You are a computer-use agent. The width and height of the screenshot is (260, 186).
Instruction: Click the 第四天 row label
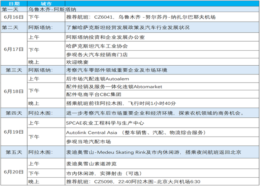13,113
